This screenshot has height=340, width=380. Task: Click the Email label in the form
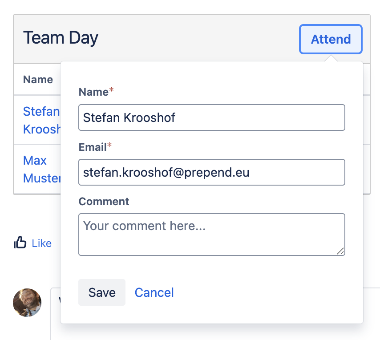point(93,147)
